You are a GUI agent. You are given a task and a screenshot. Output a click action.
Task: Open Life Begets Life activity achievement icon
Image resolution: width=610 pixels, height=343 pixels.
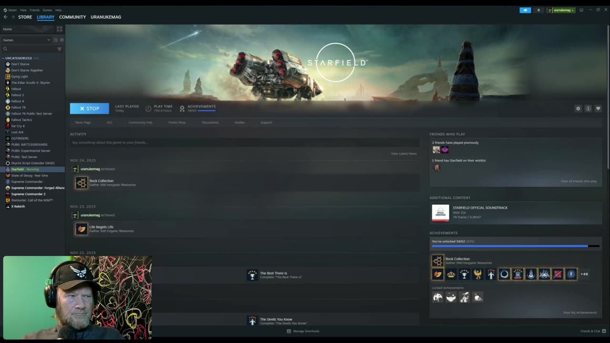tap(81, 229)
